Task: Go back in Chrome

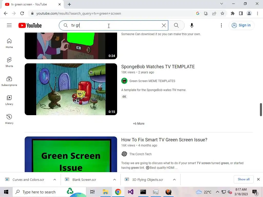Action: tap(6, 13)
